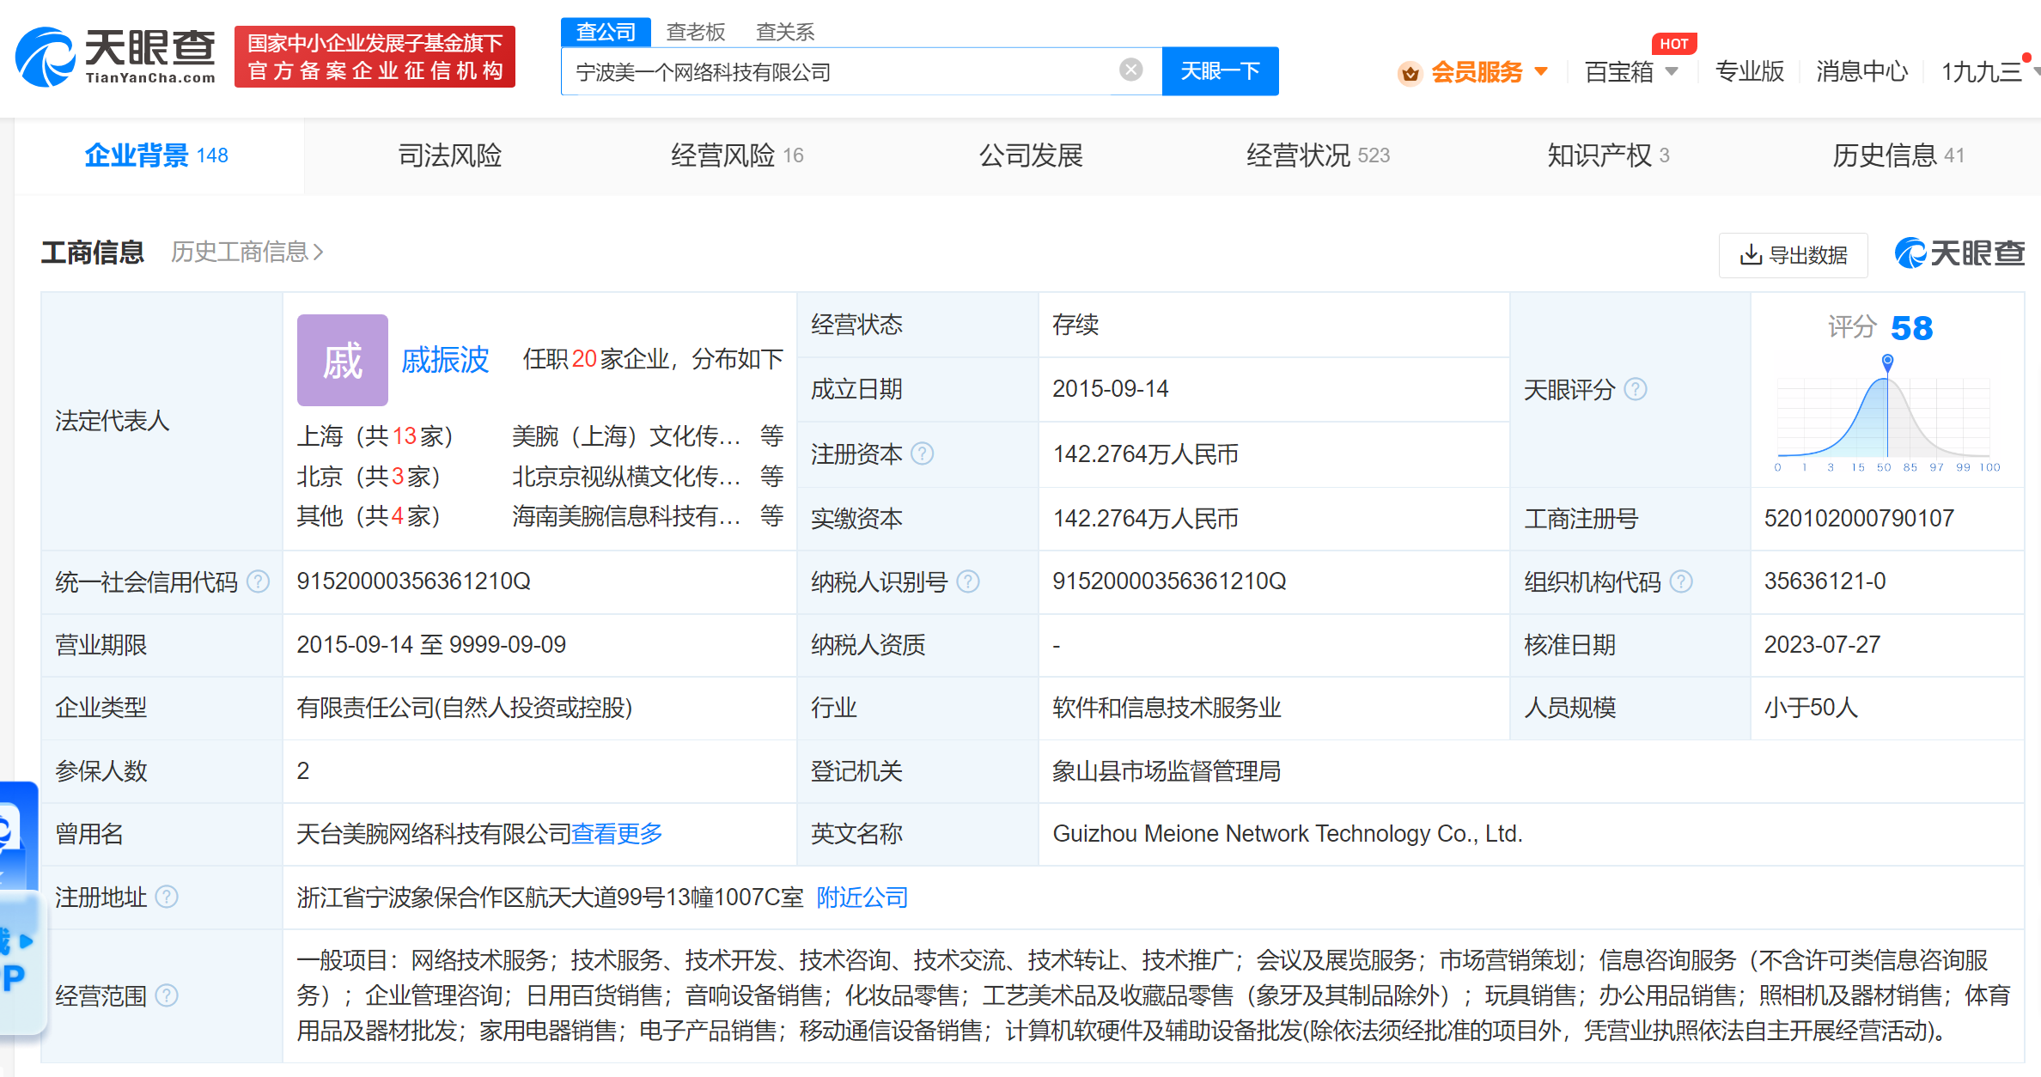Click the purple 戚 avatar thumbnail
Image resolution: width=2041 pixels, height=1077 pixels.
pyautogui.click(x=342, y=360)
